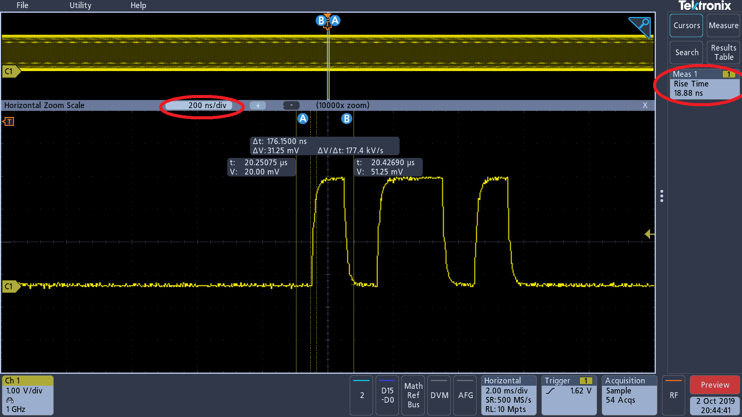Open the Results Table

click(x=723, y=53)
